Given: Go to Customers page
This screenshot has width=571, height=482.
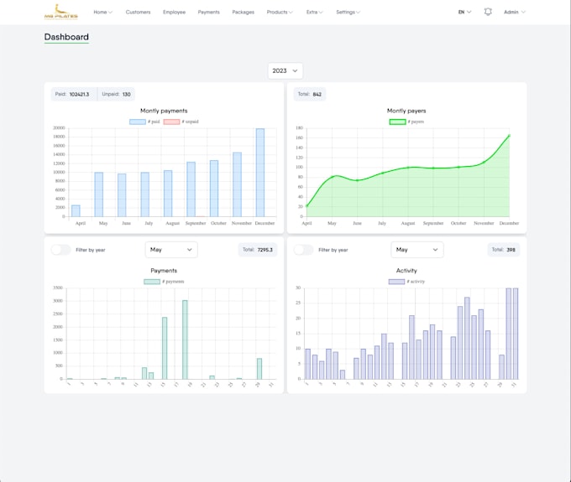Looking at the screenshot, I should click(138, 12).
